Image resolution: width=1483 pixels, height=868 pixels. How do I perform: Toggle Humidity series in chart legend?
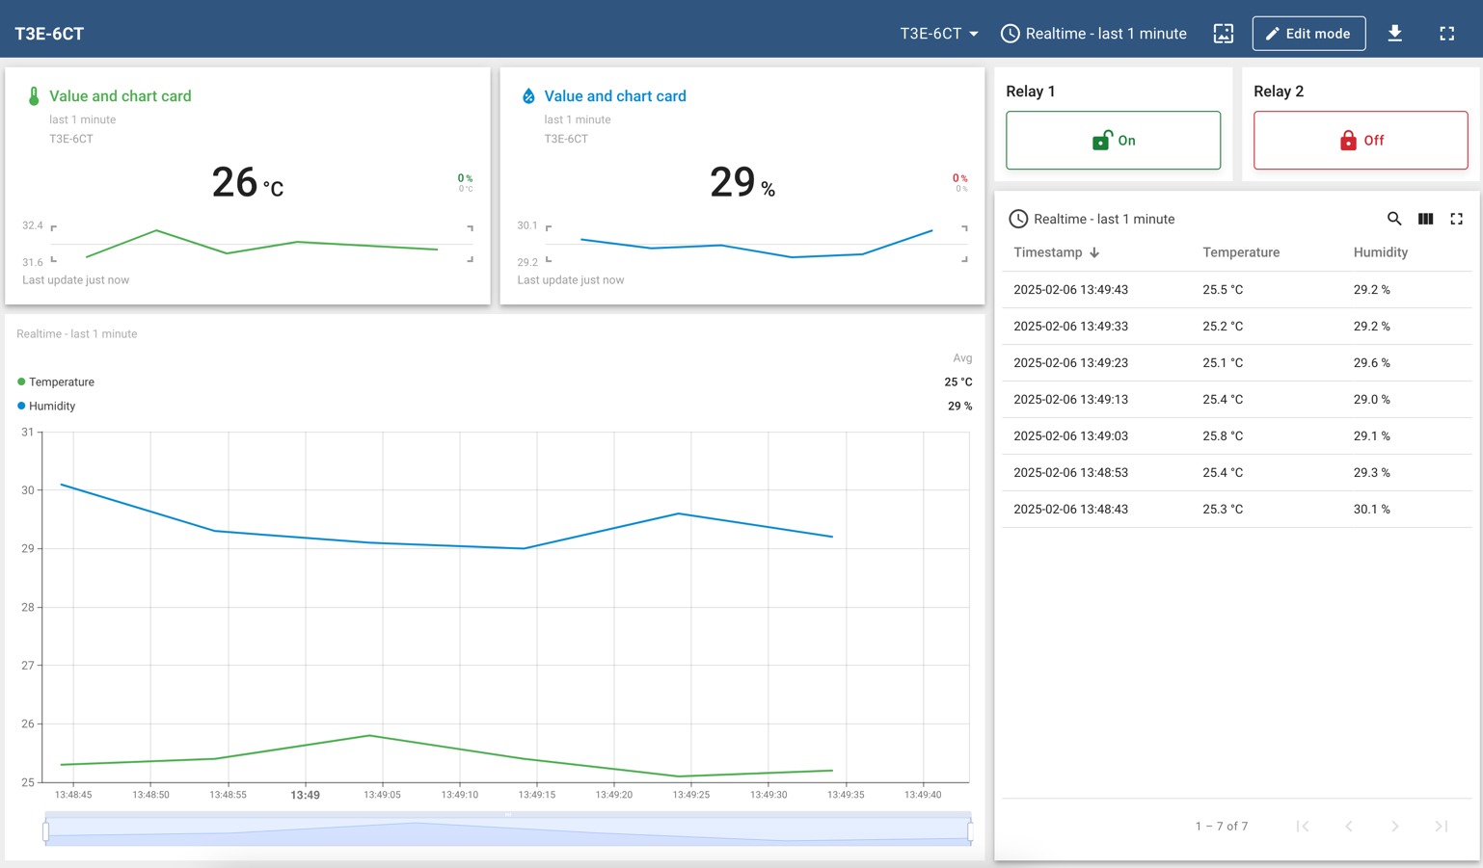tap(51, 407)
